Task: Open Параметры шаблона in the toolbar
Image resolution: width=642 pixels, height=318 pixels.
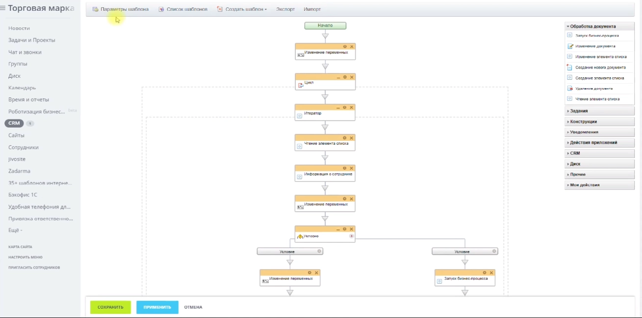Action: (x=121, y=9)
